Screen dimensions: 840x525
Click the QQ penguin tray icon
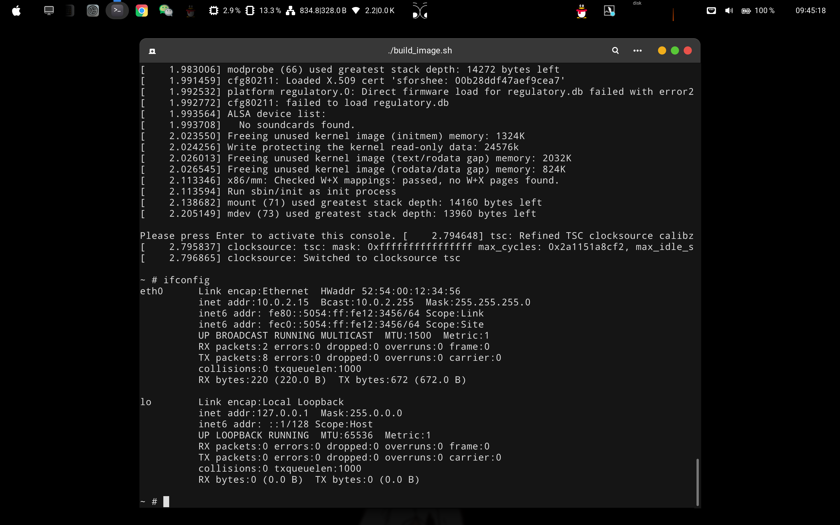pos(581,11)
